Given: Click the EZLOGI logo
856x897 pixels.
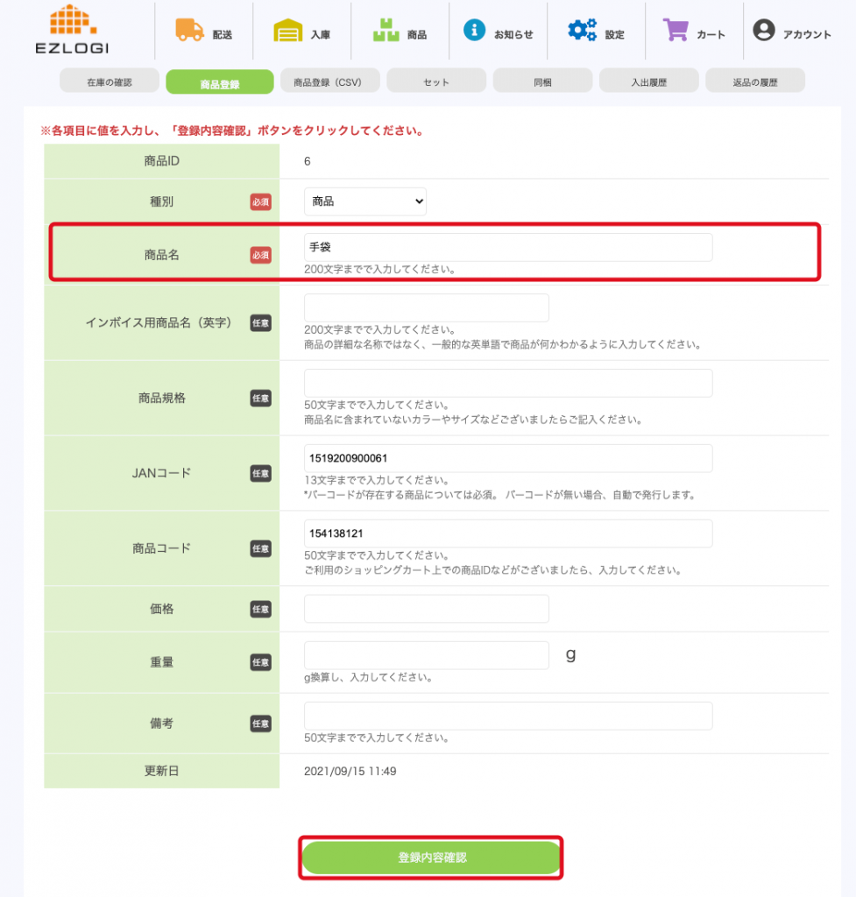Looking at the screenshot, I should pyautogui.click(x=73, y=31).
